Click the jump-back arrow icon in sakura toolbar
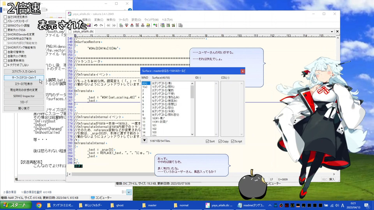The width and height of the screenshot is (374, 210). tap(108, 25)
